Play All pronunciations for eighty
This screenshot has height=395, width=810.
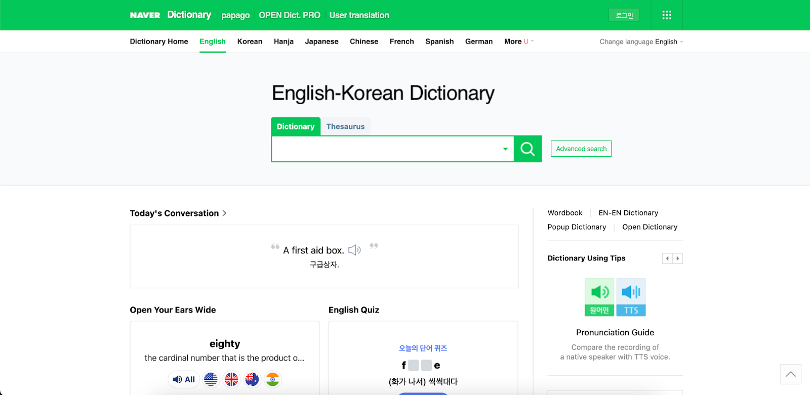pos(184,379)
